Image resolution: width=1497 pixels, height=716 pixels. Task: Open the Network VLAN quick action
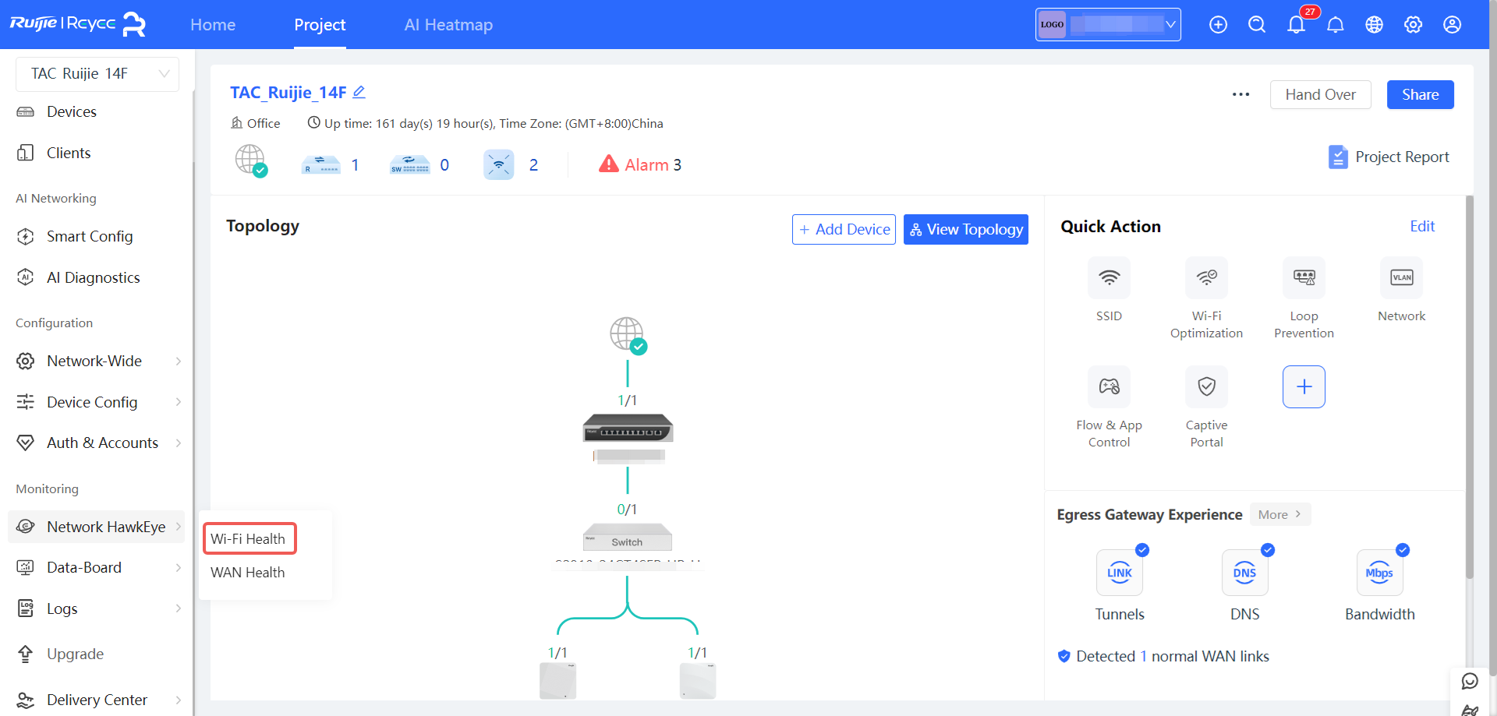1401,278
